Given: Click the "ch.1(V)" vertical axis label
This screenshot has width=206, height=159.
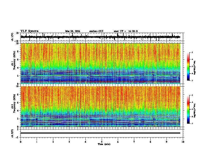Looking at the screenshot, I should 12,37.
